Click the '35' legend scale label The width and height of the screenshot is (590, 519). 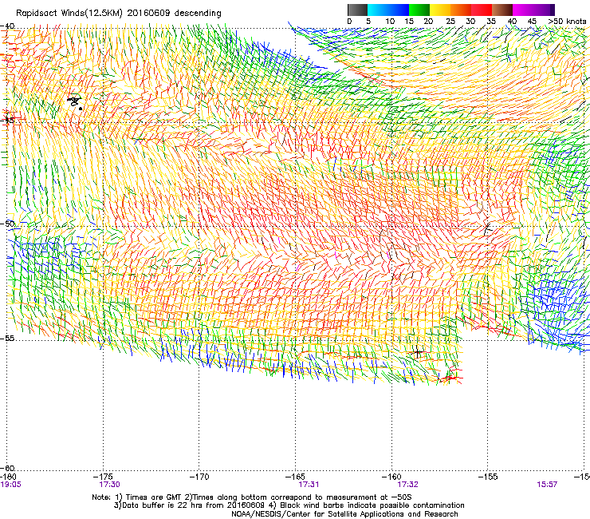(x=491, y=21)
